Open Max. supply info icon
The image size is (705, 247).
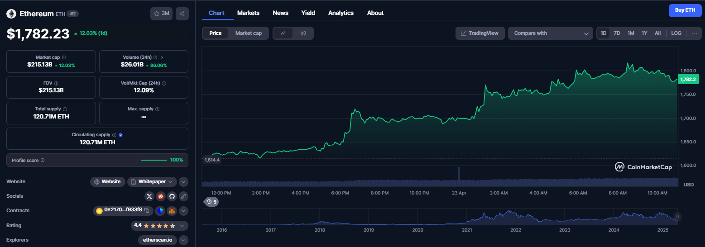tap(158, 109)
